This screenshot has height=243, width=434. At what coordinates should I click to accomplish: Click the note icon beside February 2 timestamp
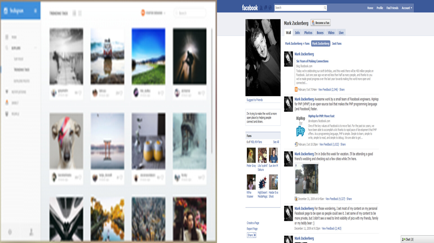(296, 144)
